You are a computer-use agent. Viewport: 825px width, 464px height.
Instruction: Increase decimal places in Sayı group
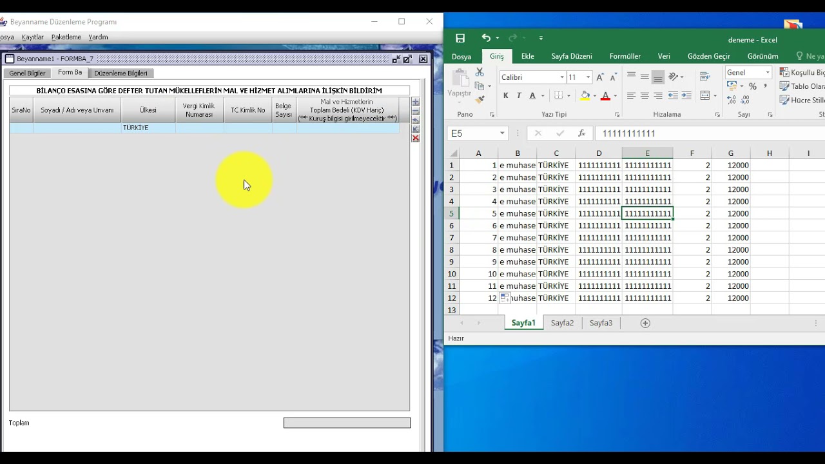click(732, 100)
